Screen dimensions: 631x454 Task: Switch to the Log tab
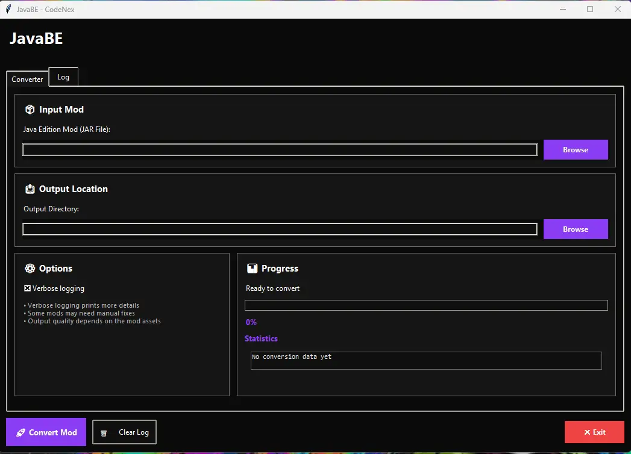[63, 77]
